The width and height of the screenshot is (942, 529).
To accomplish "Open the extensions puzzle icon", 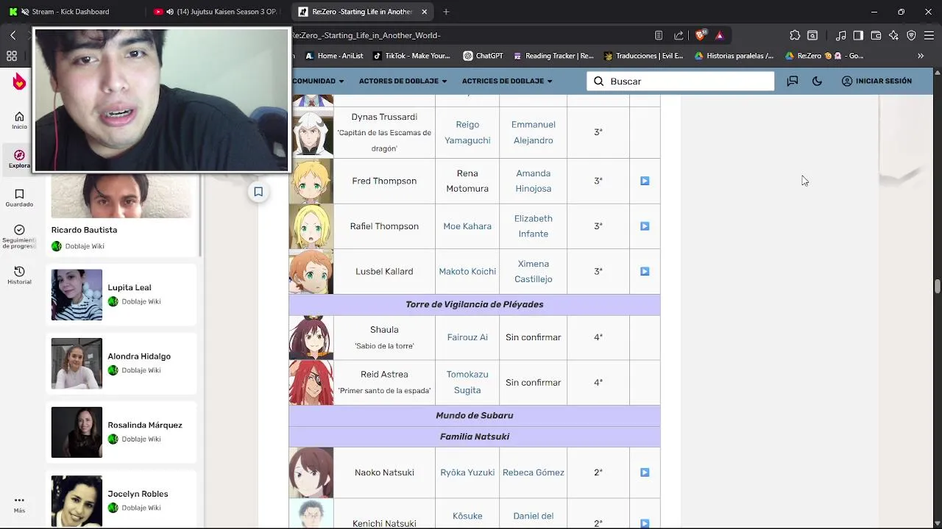I will pyautogui.click(x=795, y=35).
